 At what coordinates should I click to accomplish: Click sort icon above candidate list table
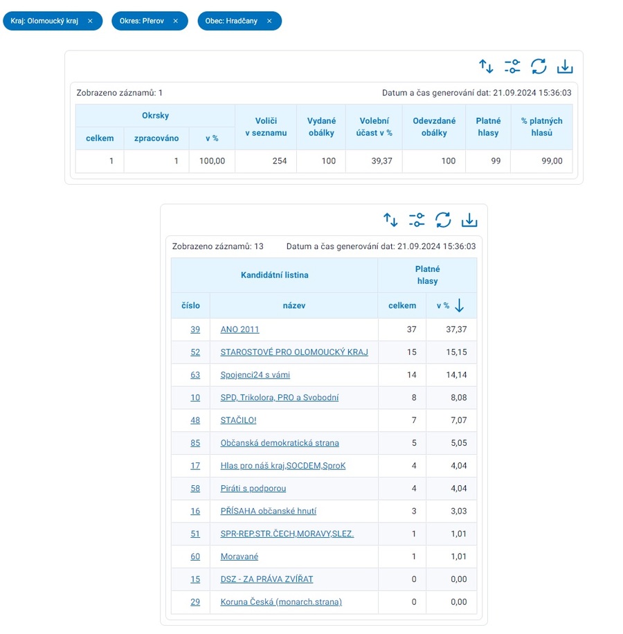tap(390, 220)
